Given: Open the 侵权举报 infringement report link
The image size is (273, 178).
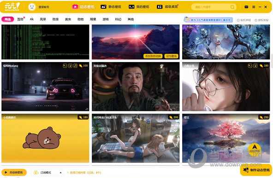Looking at the screenshot, I should click(261, 20).
